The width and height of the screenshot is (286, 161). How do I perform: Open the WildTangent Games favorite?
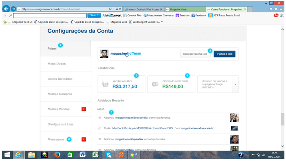144,22
